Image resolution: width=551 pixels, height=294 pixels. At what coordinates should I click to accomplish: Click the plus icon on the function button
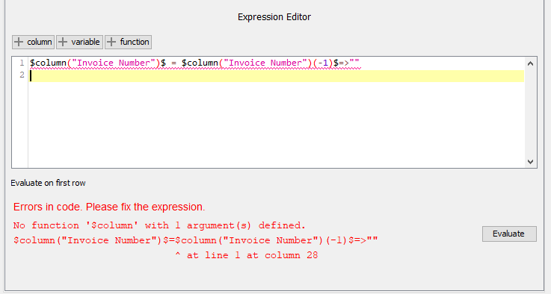111,42
